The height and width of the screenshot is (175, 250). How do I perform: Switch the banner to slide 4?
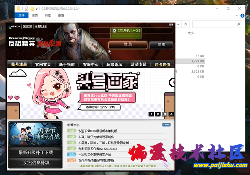[x=171, y=114]
